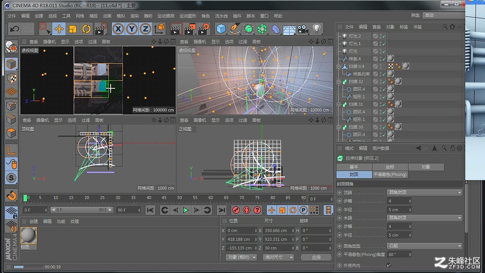This screenshot has height=273, width=485.
Task: Switch to the 对象 tab in attributes
Action: coord(426,167)
